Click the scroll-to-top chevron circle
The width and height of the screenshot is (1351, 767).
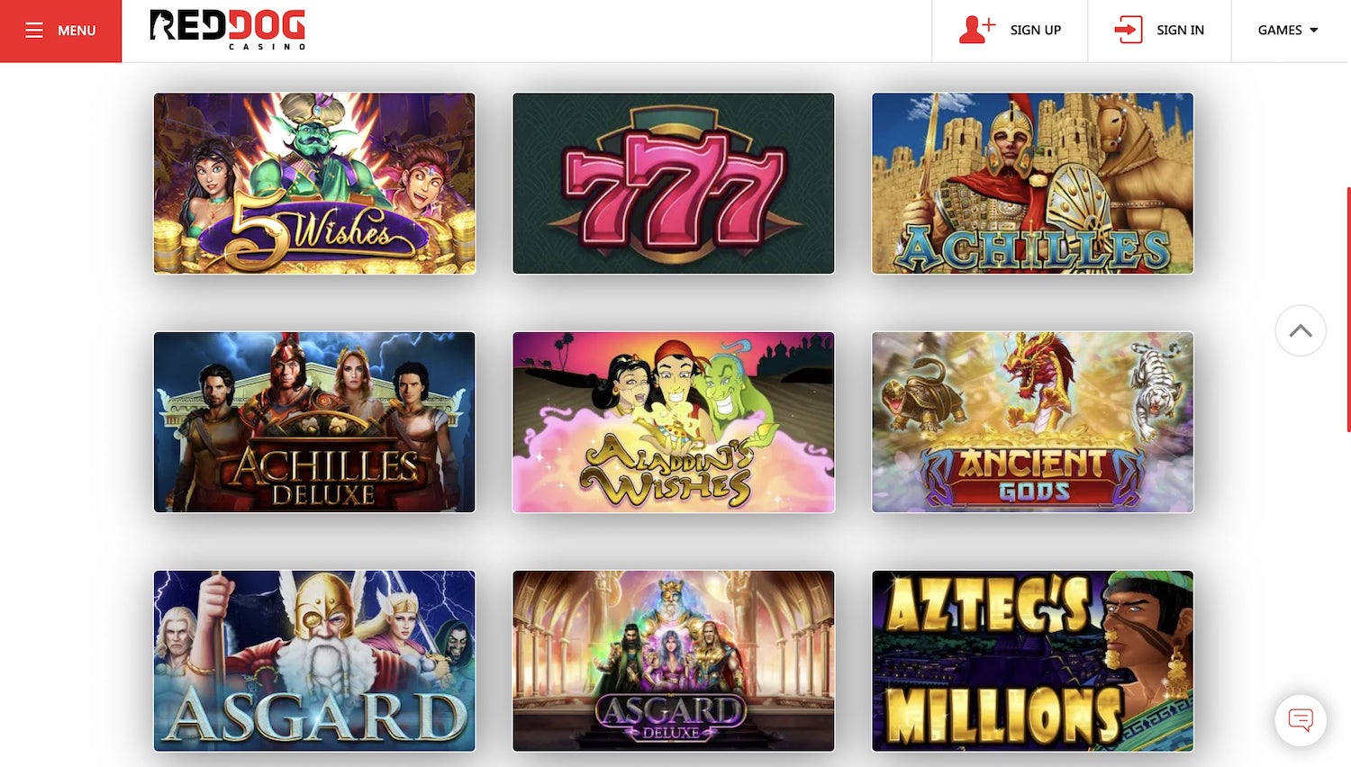(x=1301, y=330)
